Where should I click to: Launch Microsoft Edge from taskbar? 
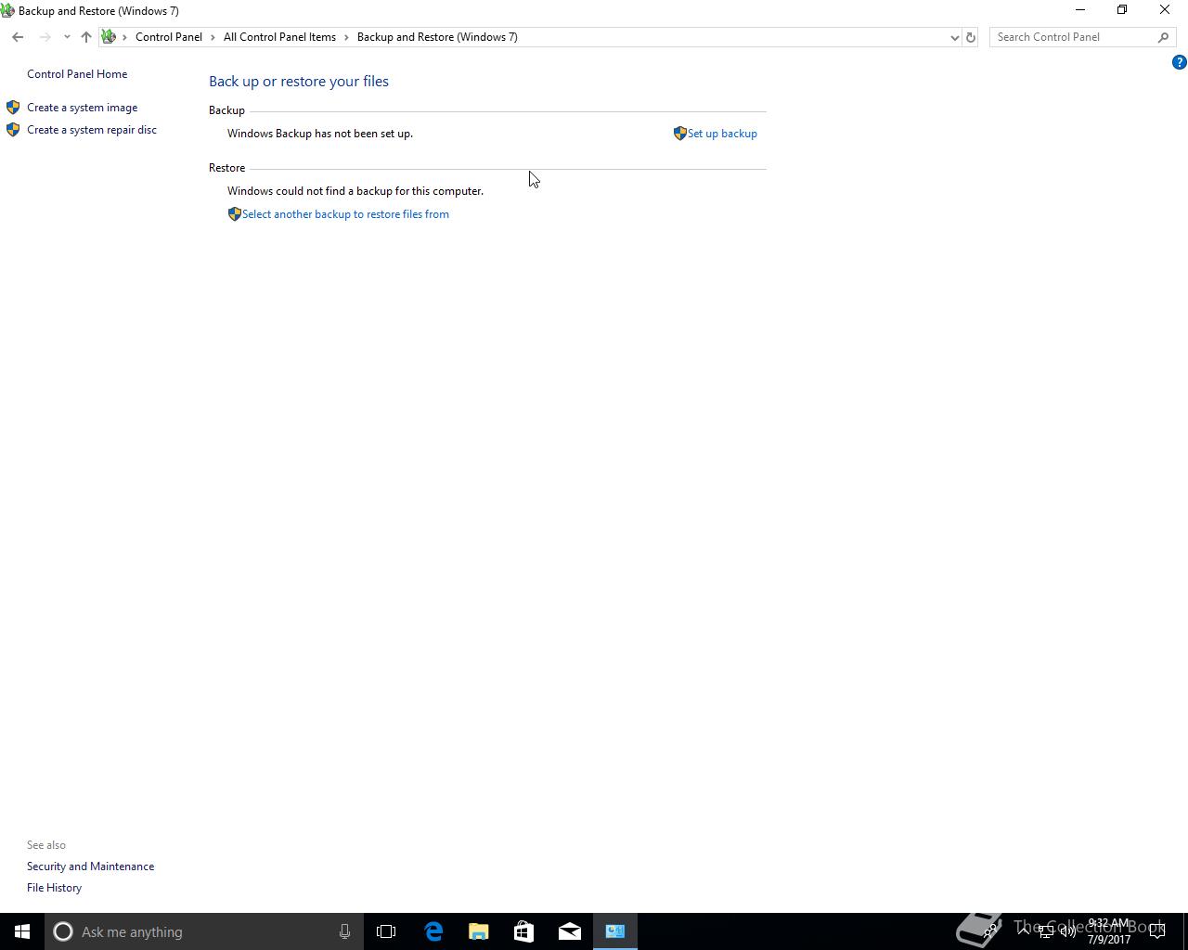click(x=433, y=931)
